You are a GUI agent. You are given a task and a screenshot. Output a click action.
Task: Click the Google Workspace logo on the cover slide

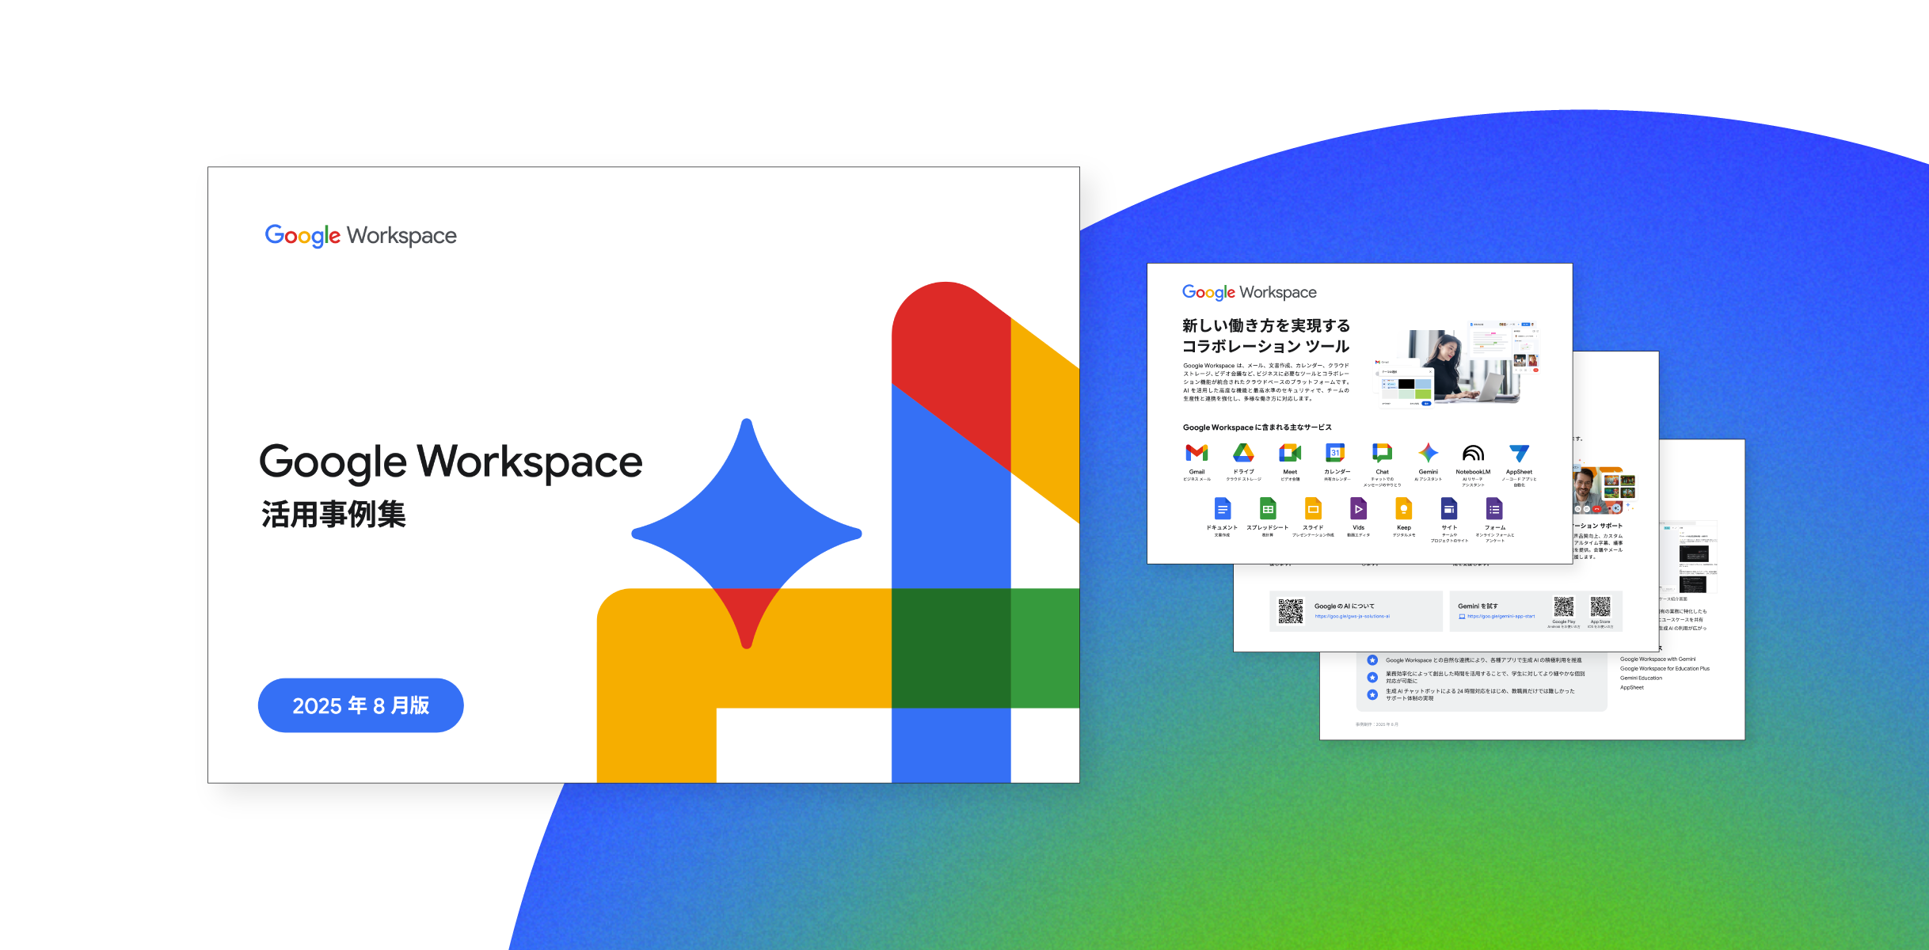point(361,236)
